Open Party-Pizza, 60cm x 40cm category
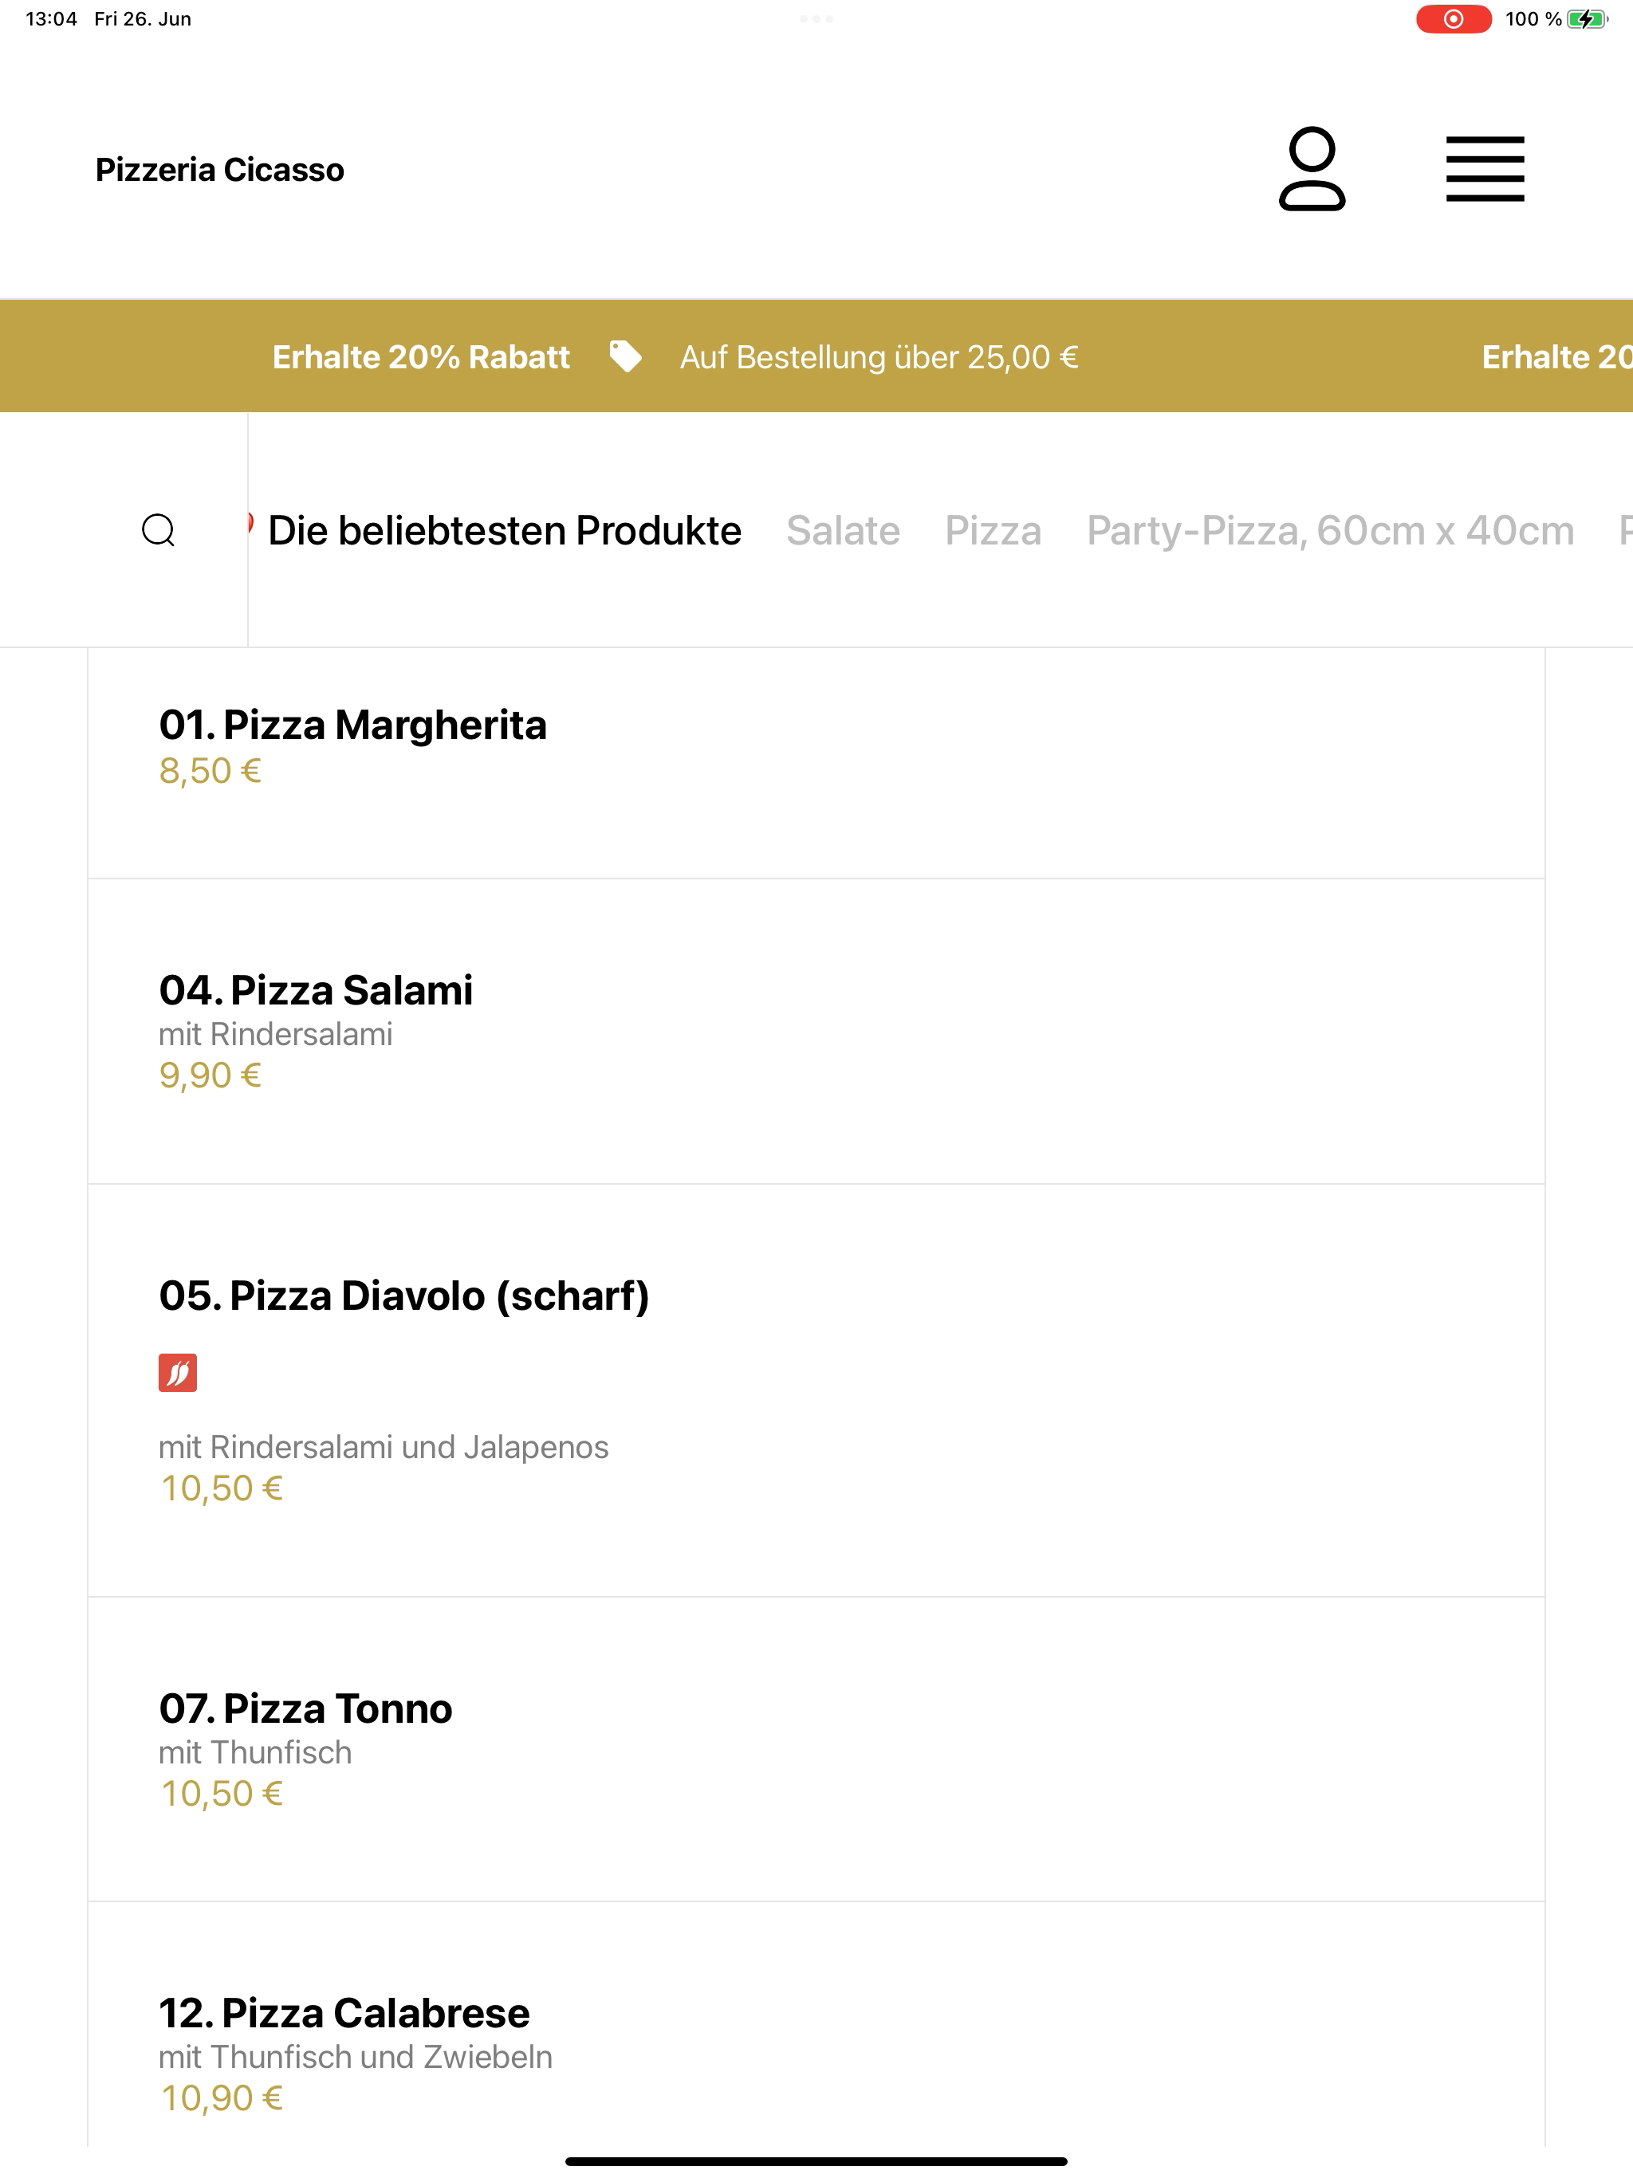Image resolution: width=1633 pixels, height=2178 pixels. tap(1330, 531)
